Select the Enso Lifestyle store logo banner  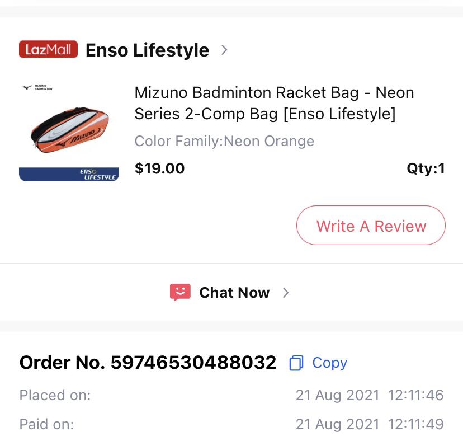(x=69, y=173)
